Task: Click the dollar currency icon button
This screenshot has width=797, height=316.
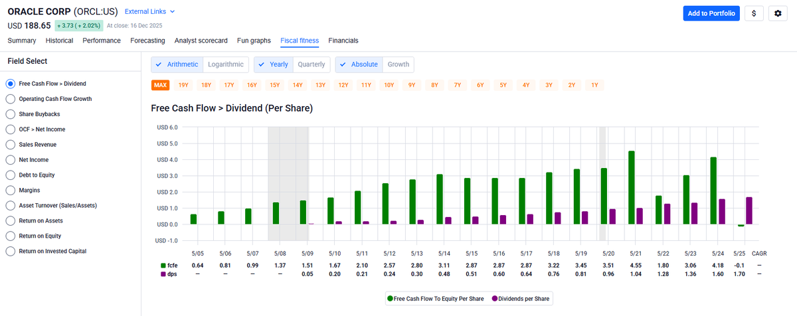Action: click(x=754, y=13)
